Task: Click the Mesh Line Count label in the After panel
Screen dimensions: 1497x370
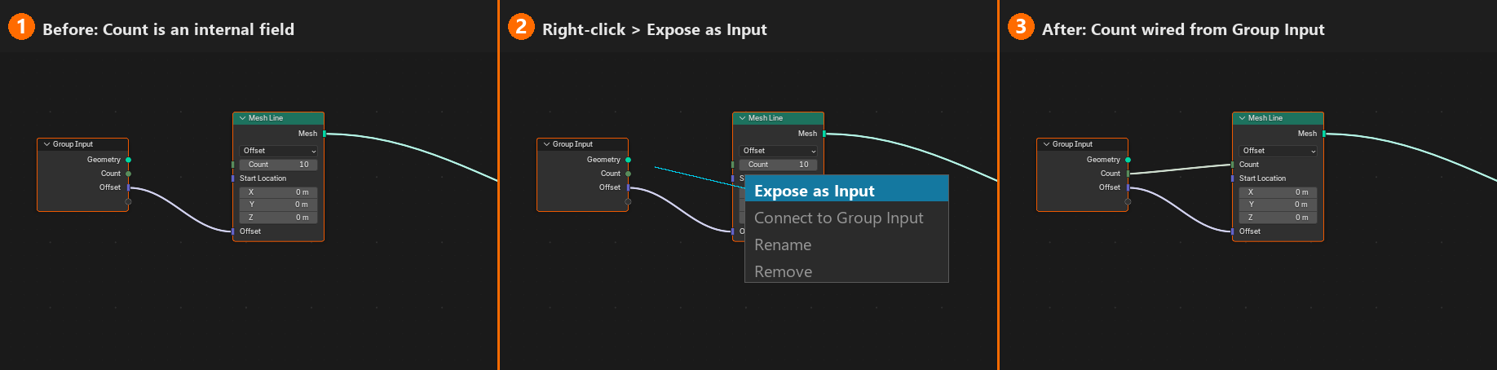Action: point(1249,165)
